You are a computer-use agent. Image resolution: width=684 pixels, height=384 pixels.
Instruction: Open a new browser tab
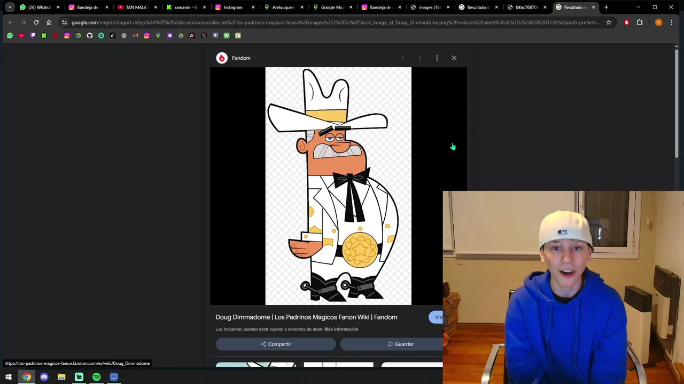(606, 7)
